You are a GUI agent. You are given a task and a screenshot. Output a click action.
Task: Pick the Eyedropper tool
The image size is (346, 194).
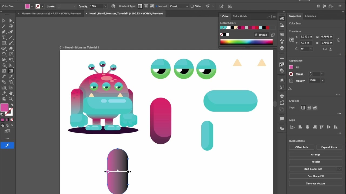(x=11, y=77)
